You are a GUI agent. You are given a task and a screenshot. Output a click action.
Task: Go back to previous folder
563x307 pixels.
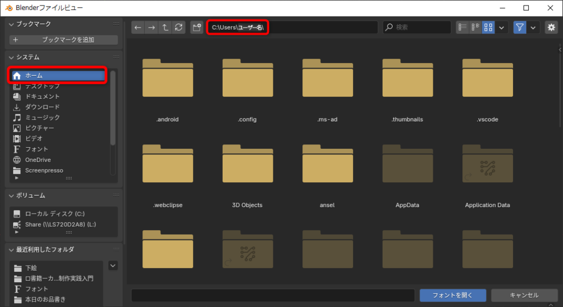pyautogui.click(x=138, y=27)
